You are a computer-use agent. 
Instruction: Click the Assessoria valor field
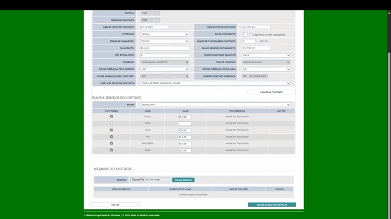185,144
